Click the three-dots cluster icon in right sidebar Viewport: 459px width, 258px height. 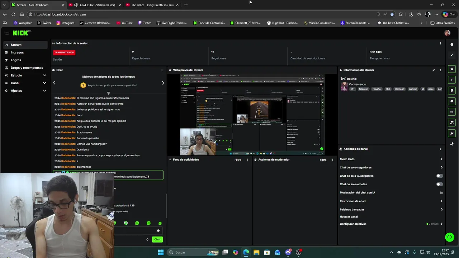coord(452,144)
